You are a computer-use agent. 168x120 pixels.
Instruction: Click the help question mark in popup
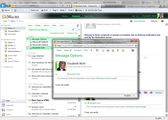click(133, 50)
